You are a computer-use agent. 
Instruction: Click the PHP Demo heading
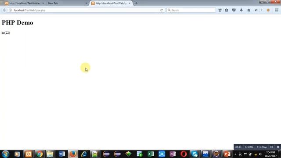coord(18,23)
